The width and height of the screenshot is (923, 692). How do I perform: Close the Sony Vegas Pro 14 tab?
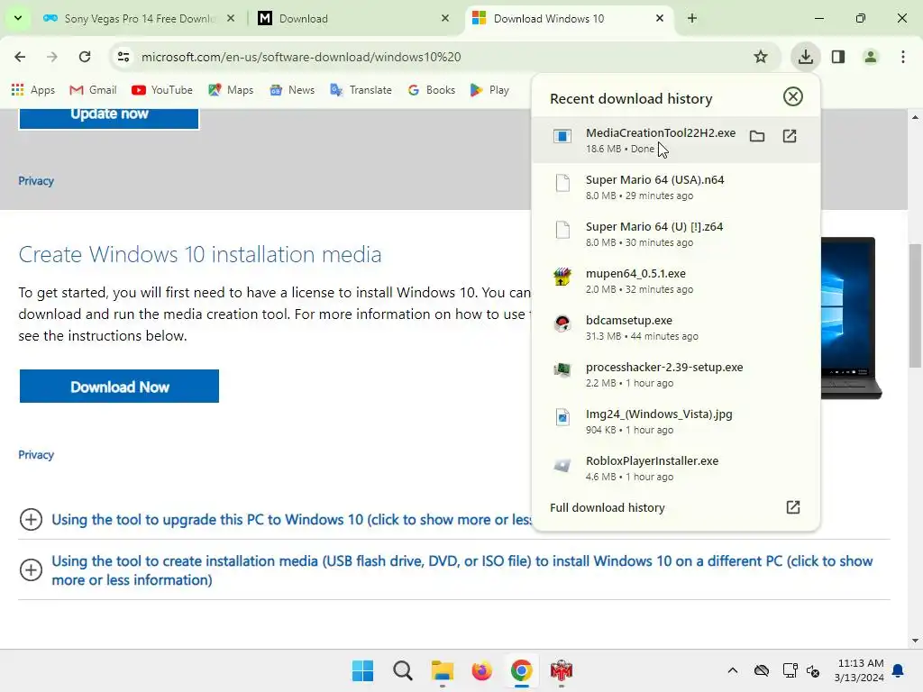(231, 18)
